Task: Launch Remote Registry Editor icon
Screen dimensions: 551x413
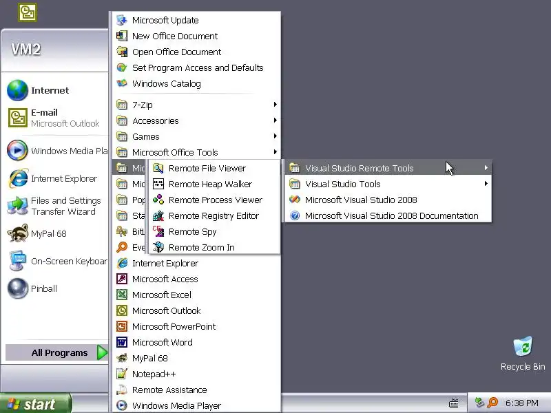Action: click(158, 215)
